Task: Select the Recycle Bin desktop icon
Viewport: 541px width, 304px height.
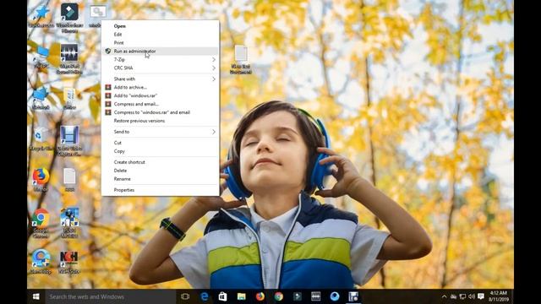Action: click(41, 138)
